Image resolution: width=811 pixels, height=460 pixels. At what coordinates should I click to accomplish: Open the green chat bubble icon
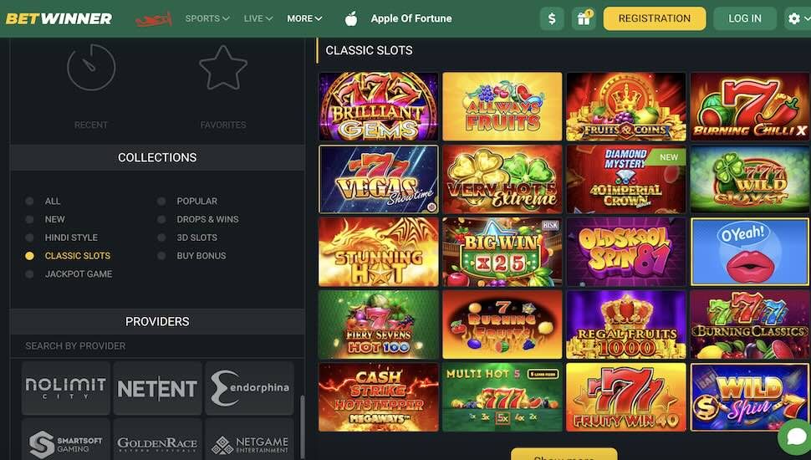point(796,437)
